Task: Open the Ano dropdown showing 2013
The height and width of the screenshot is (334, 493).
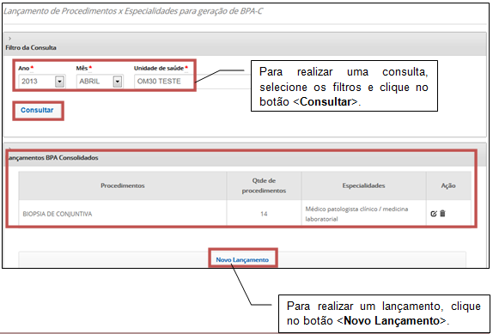Action: 42,82
